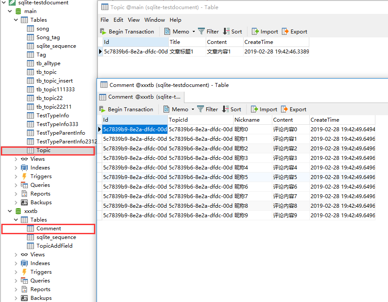Click the Title column header in Topic window
This screenshot has height=302, width=388.
click(x=187, y=42)
